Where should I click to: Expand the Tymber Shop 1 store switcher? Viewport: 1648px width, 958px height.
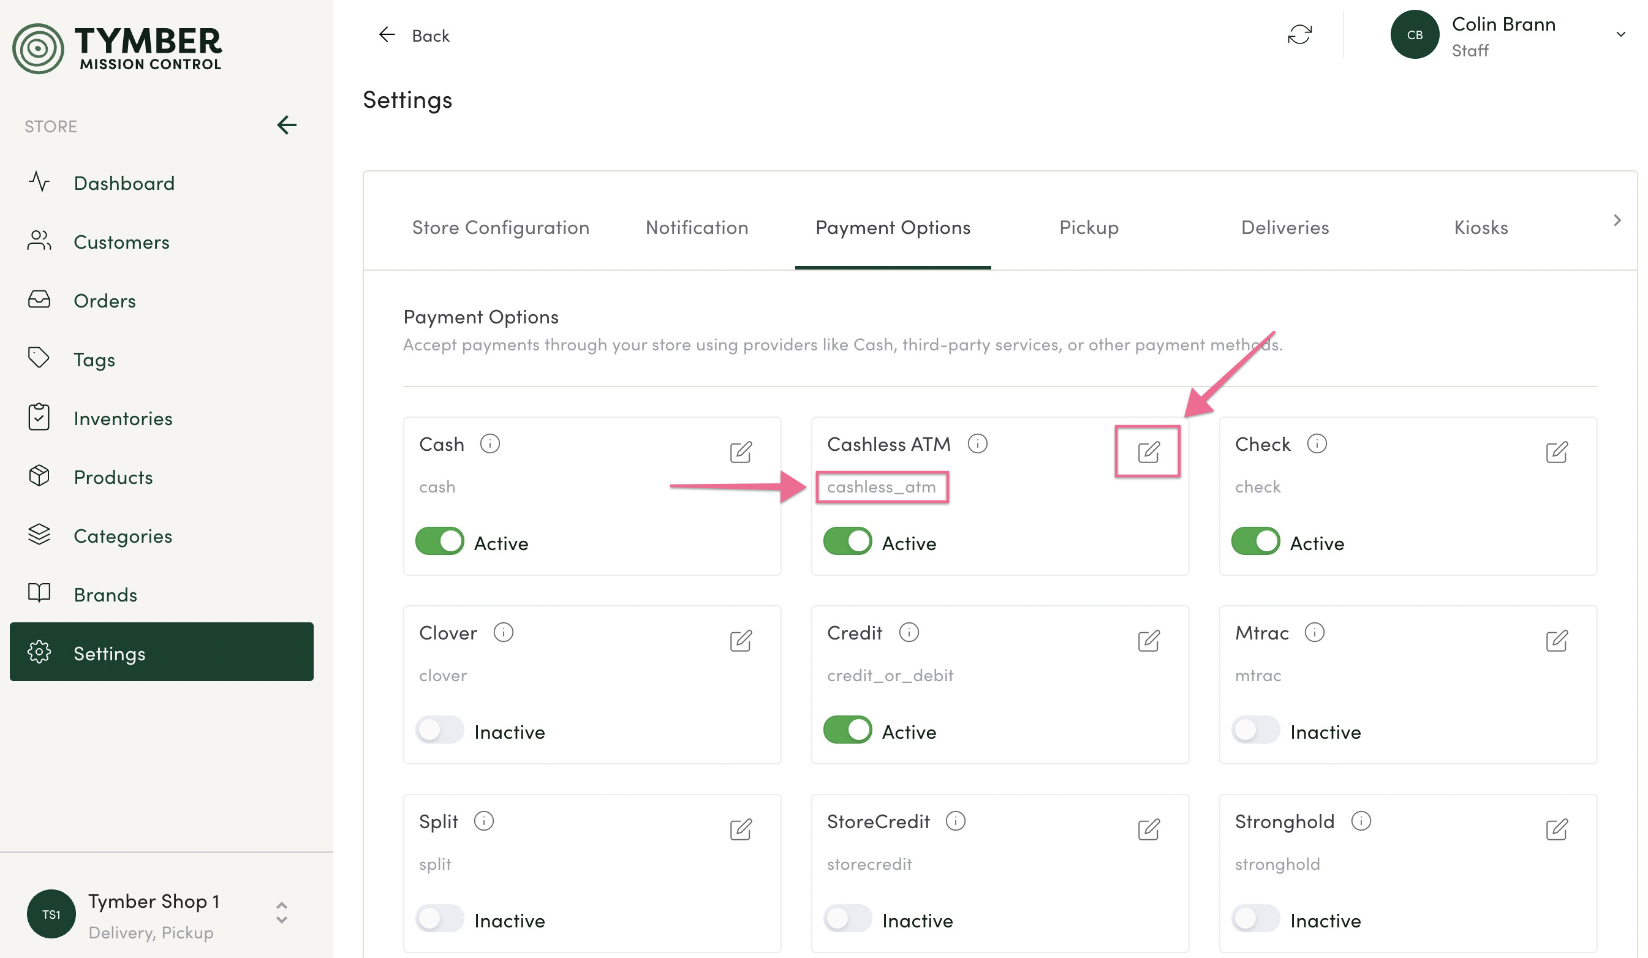click(x=281, y=912)
